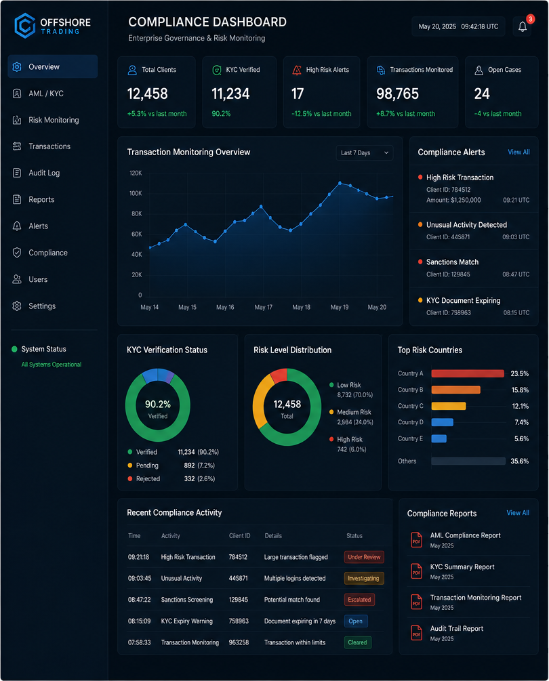Click client ID 963258 in activity table

239,642
